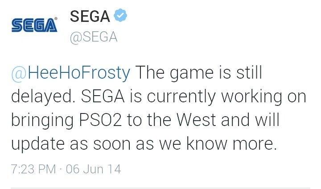Click the divider line below the timestamp
The height and width of the screenshot is (189, 321).
(x=160, y=188)
